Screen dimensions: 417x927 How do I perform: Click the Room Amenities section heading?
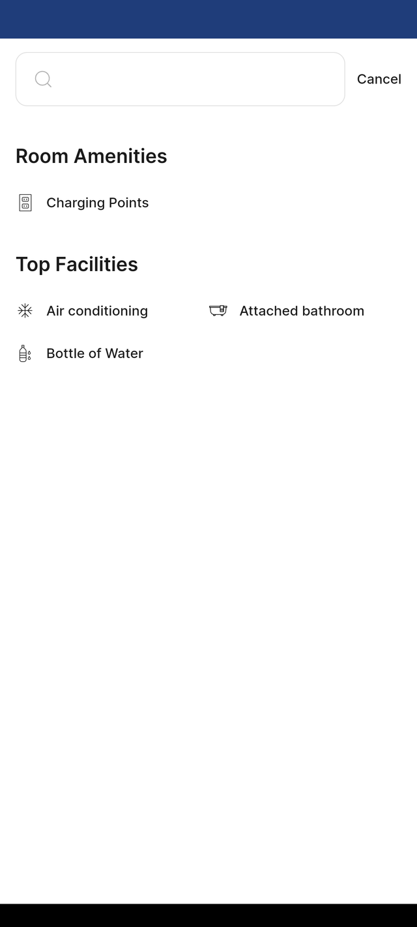click(91, 156)
